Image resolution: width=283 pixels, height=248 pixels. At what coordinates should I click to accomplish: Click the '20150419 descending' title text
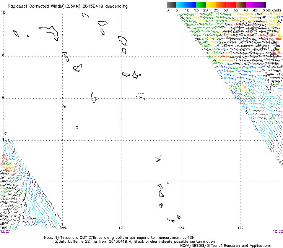[105, 6]
